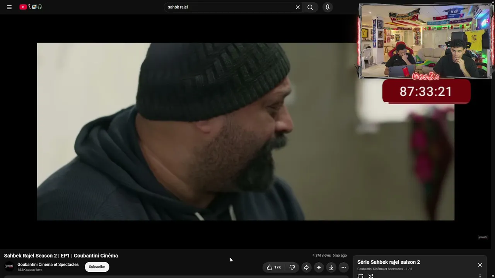This screenshot has height=278, width=495.
Task: Click the magnifying glass search button
Action: 310,7
